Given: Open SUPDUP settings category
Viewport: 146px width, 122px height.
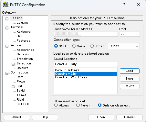Looking at the screenshot, I should pyautogui.click(x=23, y=104).
